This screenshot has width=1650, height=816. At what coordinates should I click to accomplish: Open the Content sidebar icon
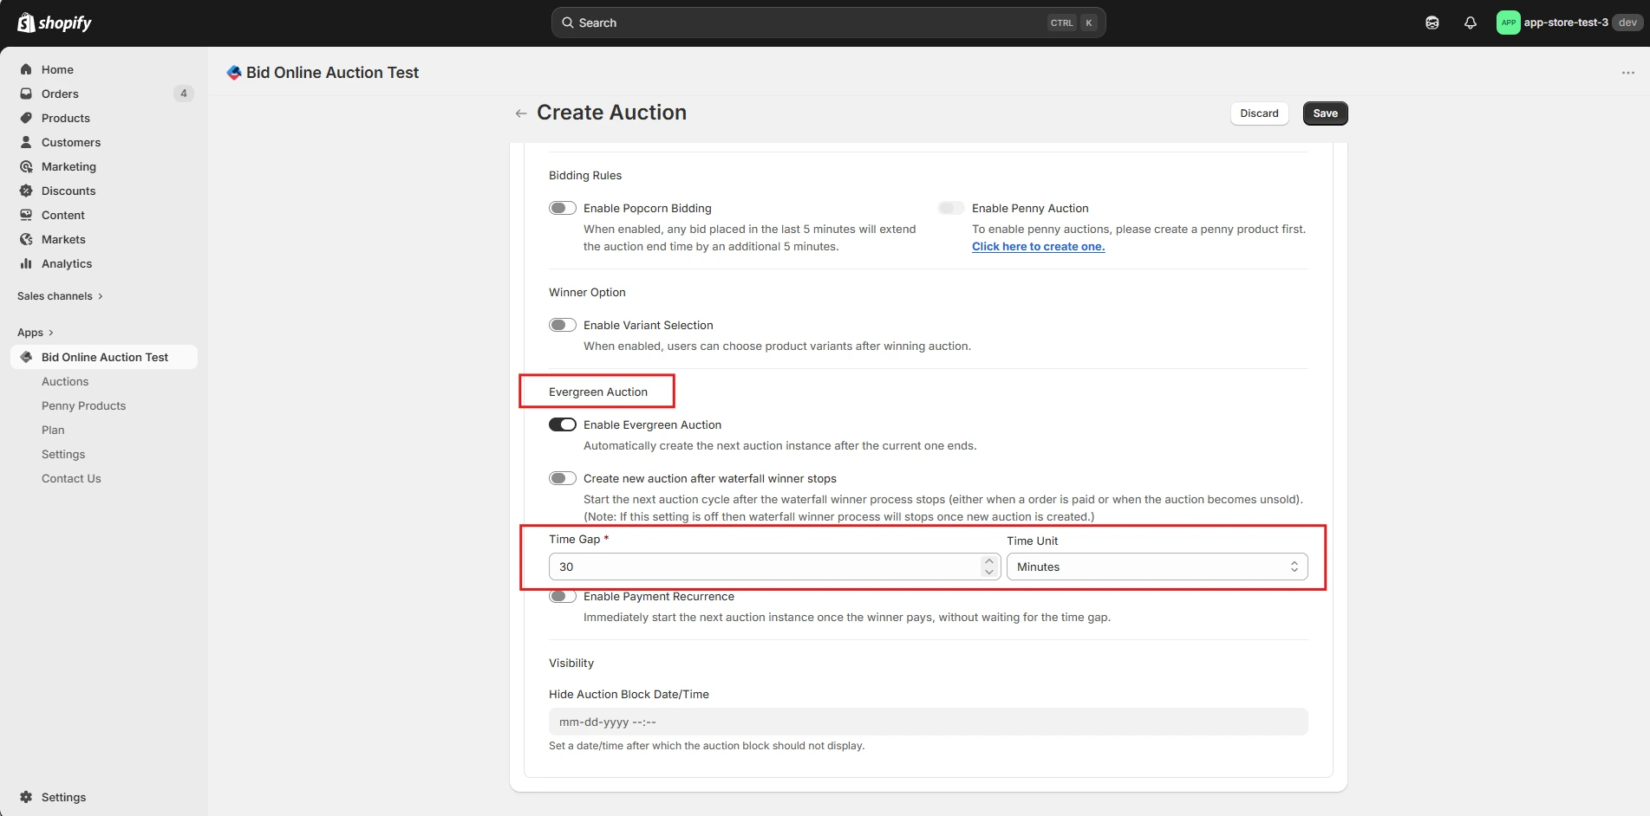[x=26, y=215]
